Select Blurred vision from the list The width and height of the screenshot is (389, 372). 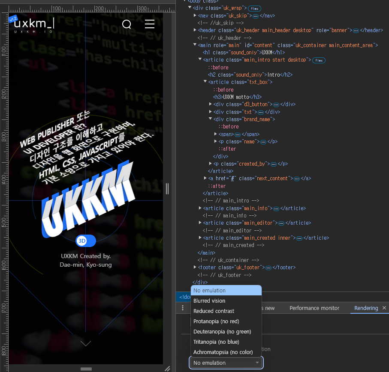pyautogui.click(x=209, y=301)
